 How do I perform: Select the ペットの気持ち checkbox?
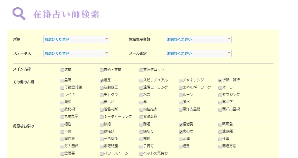[141, 154]
